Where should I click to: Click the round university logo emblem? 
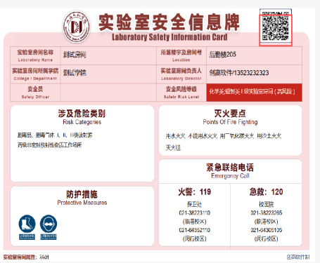pyautogui.click(x=77, y=27)
